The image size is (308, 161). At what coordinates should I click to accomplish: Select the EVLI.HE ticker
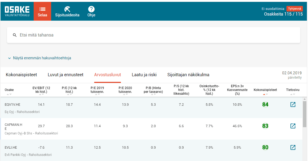point(11,148)
